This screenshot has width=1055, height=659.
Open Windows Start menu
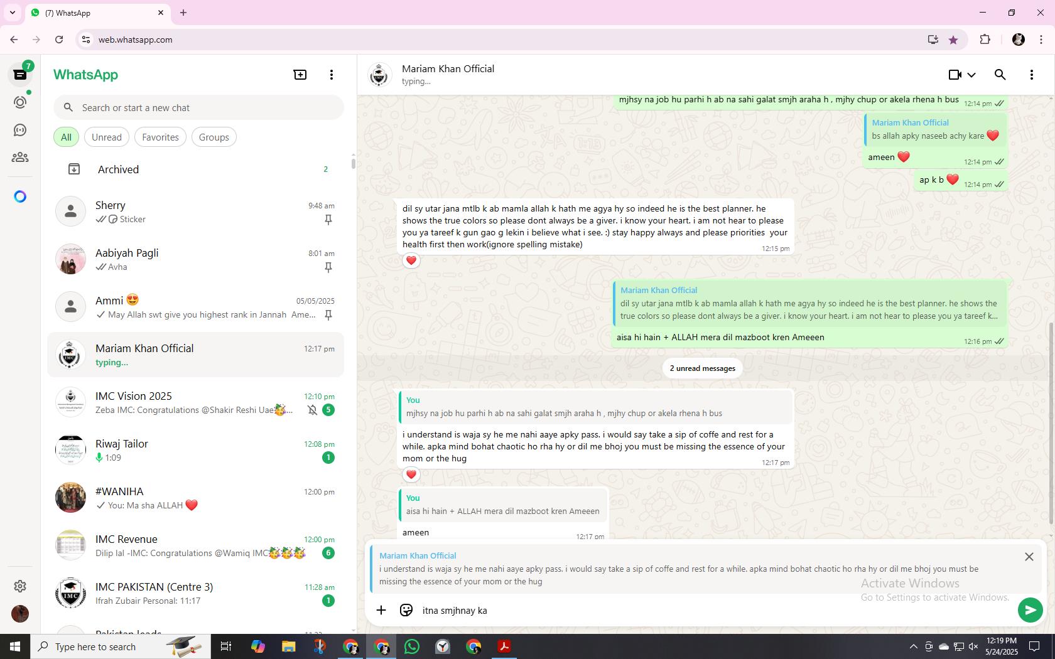pyautogui.click(x=15, y=646)
